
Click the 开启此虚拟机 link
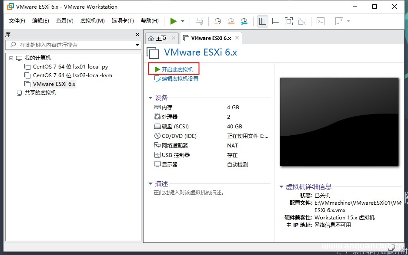(177, 68)
